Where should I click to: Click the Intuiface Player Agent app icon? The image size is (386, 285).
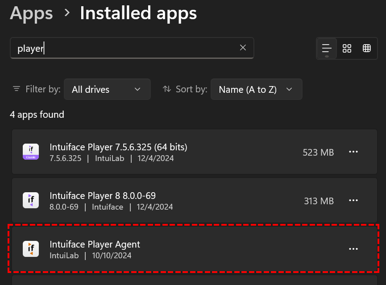coord(31,249)
